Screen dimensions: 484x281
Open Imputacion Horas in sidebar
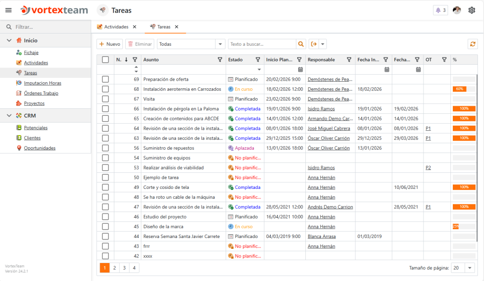(x=43, y=83)
